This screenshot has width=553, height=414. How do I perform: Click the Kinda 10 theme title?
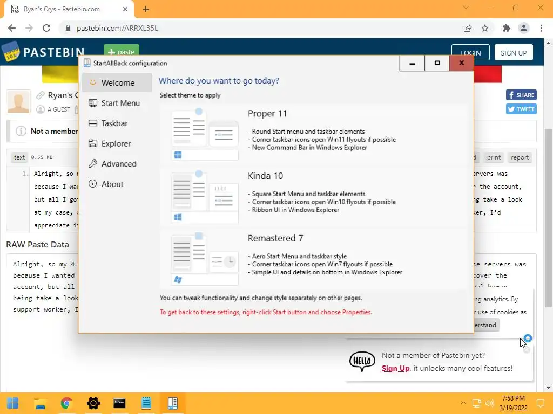[265, 176]
